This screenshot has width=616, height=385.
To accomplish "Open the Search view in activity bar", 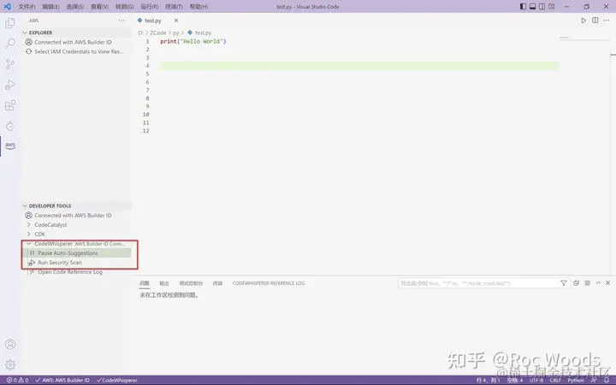I will (x=10, y=44).
